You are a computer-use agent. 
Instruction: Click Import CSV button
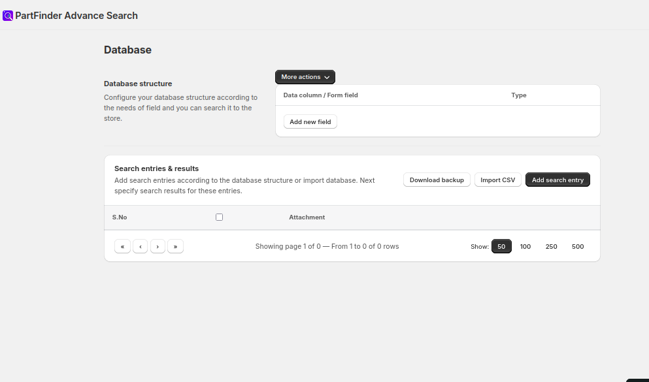click(x=497, y=180)
